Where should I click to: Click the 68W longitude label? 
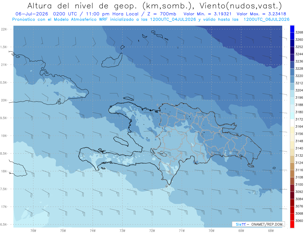(271, 230)
